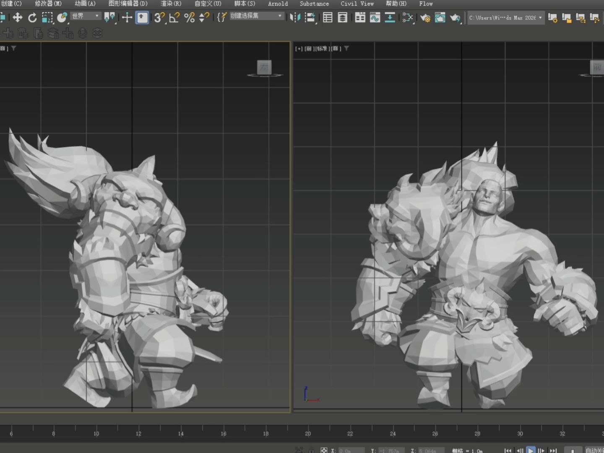Viewport: 604px width, 453px height.
Task: Open the 世界 reference coordinate dropdown
Action: click(86, 16)
